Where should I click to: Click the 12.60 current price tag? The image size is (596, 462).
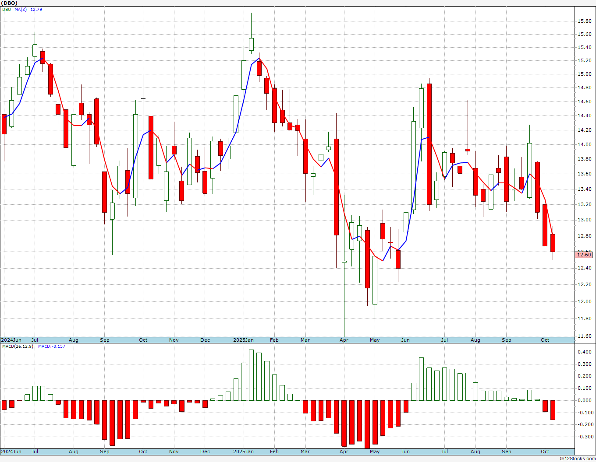[584, 255]
